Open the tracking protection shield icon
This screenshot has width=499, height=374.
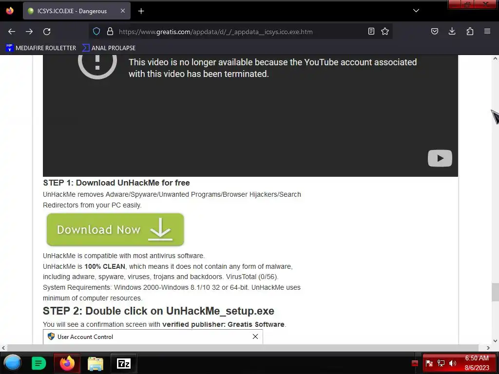coord(96,32)
